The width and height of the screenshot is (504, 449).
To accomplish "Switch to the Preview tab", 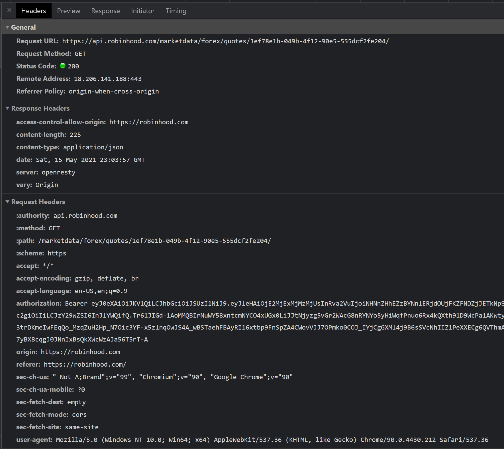I will pos(69,11).
